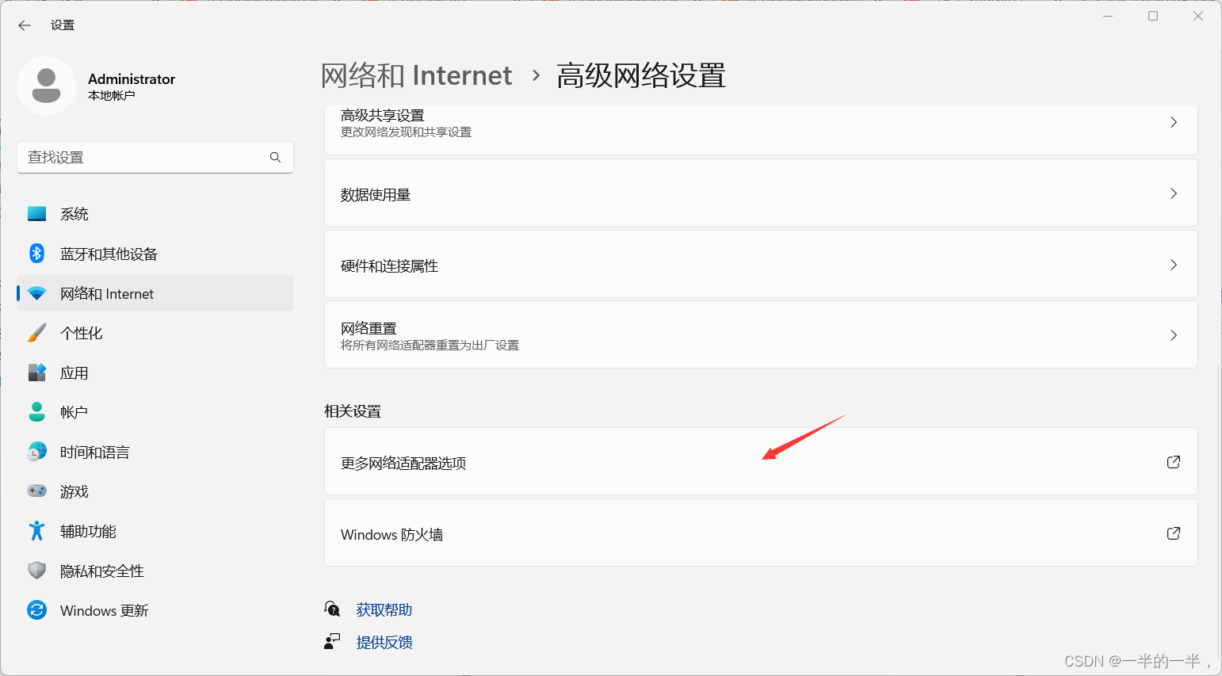Go to 蓝牙和其他设备 settings
1222x676 pixels.
[155, 254]
